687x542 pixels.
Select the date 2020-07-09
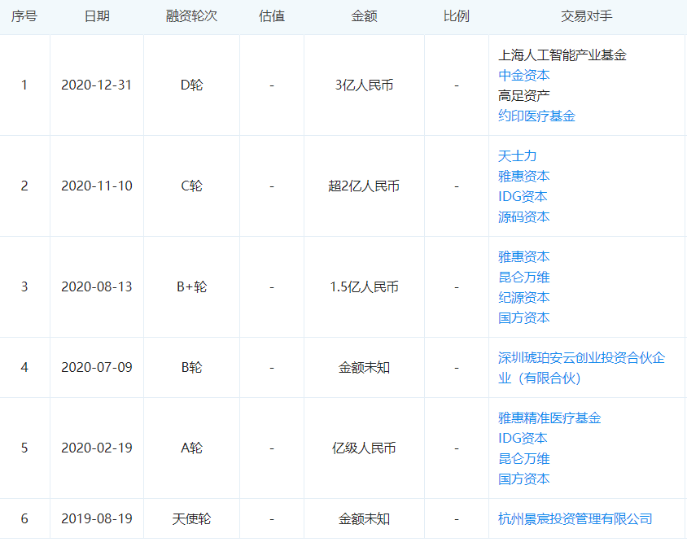(x=96, y=367)
